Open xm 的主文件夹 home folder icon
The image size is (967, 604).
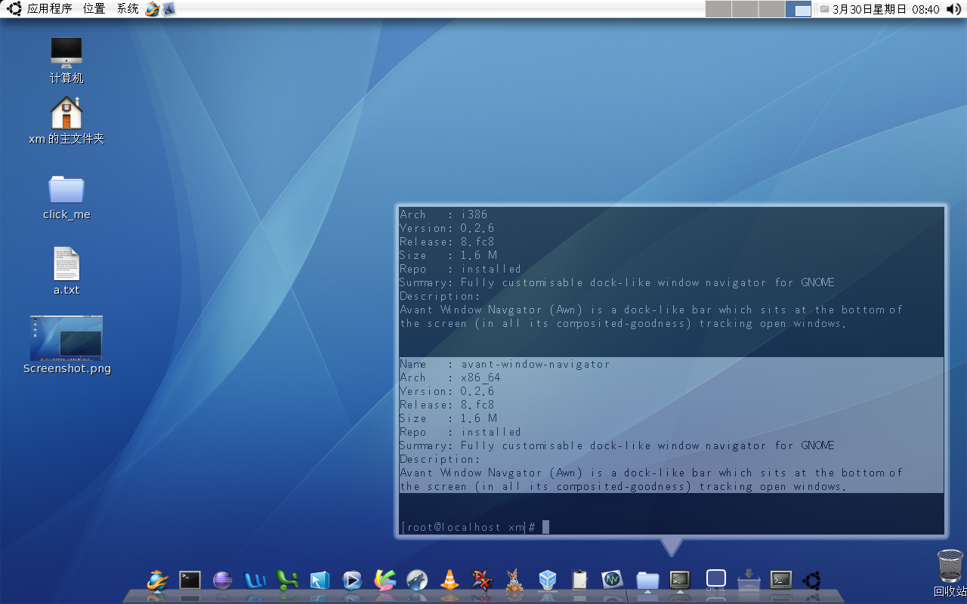pyautogui.click(x=66, y=121)
